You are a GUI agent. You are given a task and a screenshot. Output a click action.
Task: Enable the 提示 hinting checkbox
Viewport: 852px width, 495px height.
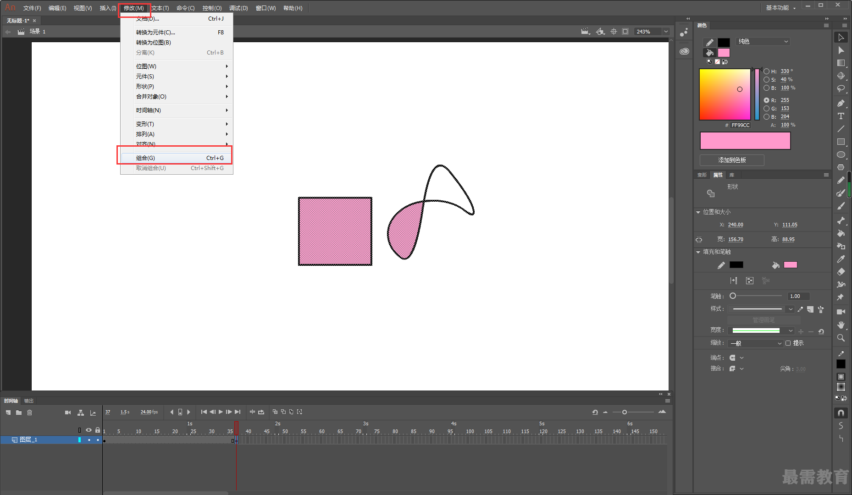(x=788, y=343)
